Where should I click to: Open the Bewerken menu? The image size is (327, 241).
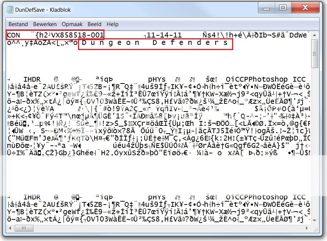[45, 24]
